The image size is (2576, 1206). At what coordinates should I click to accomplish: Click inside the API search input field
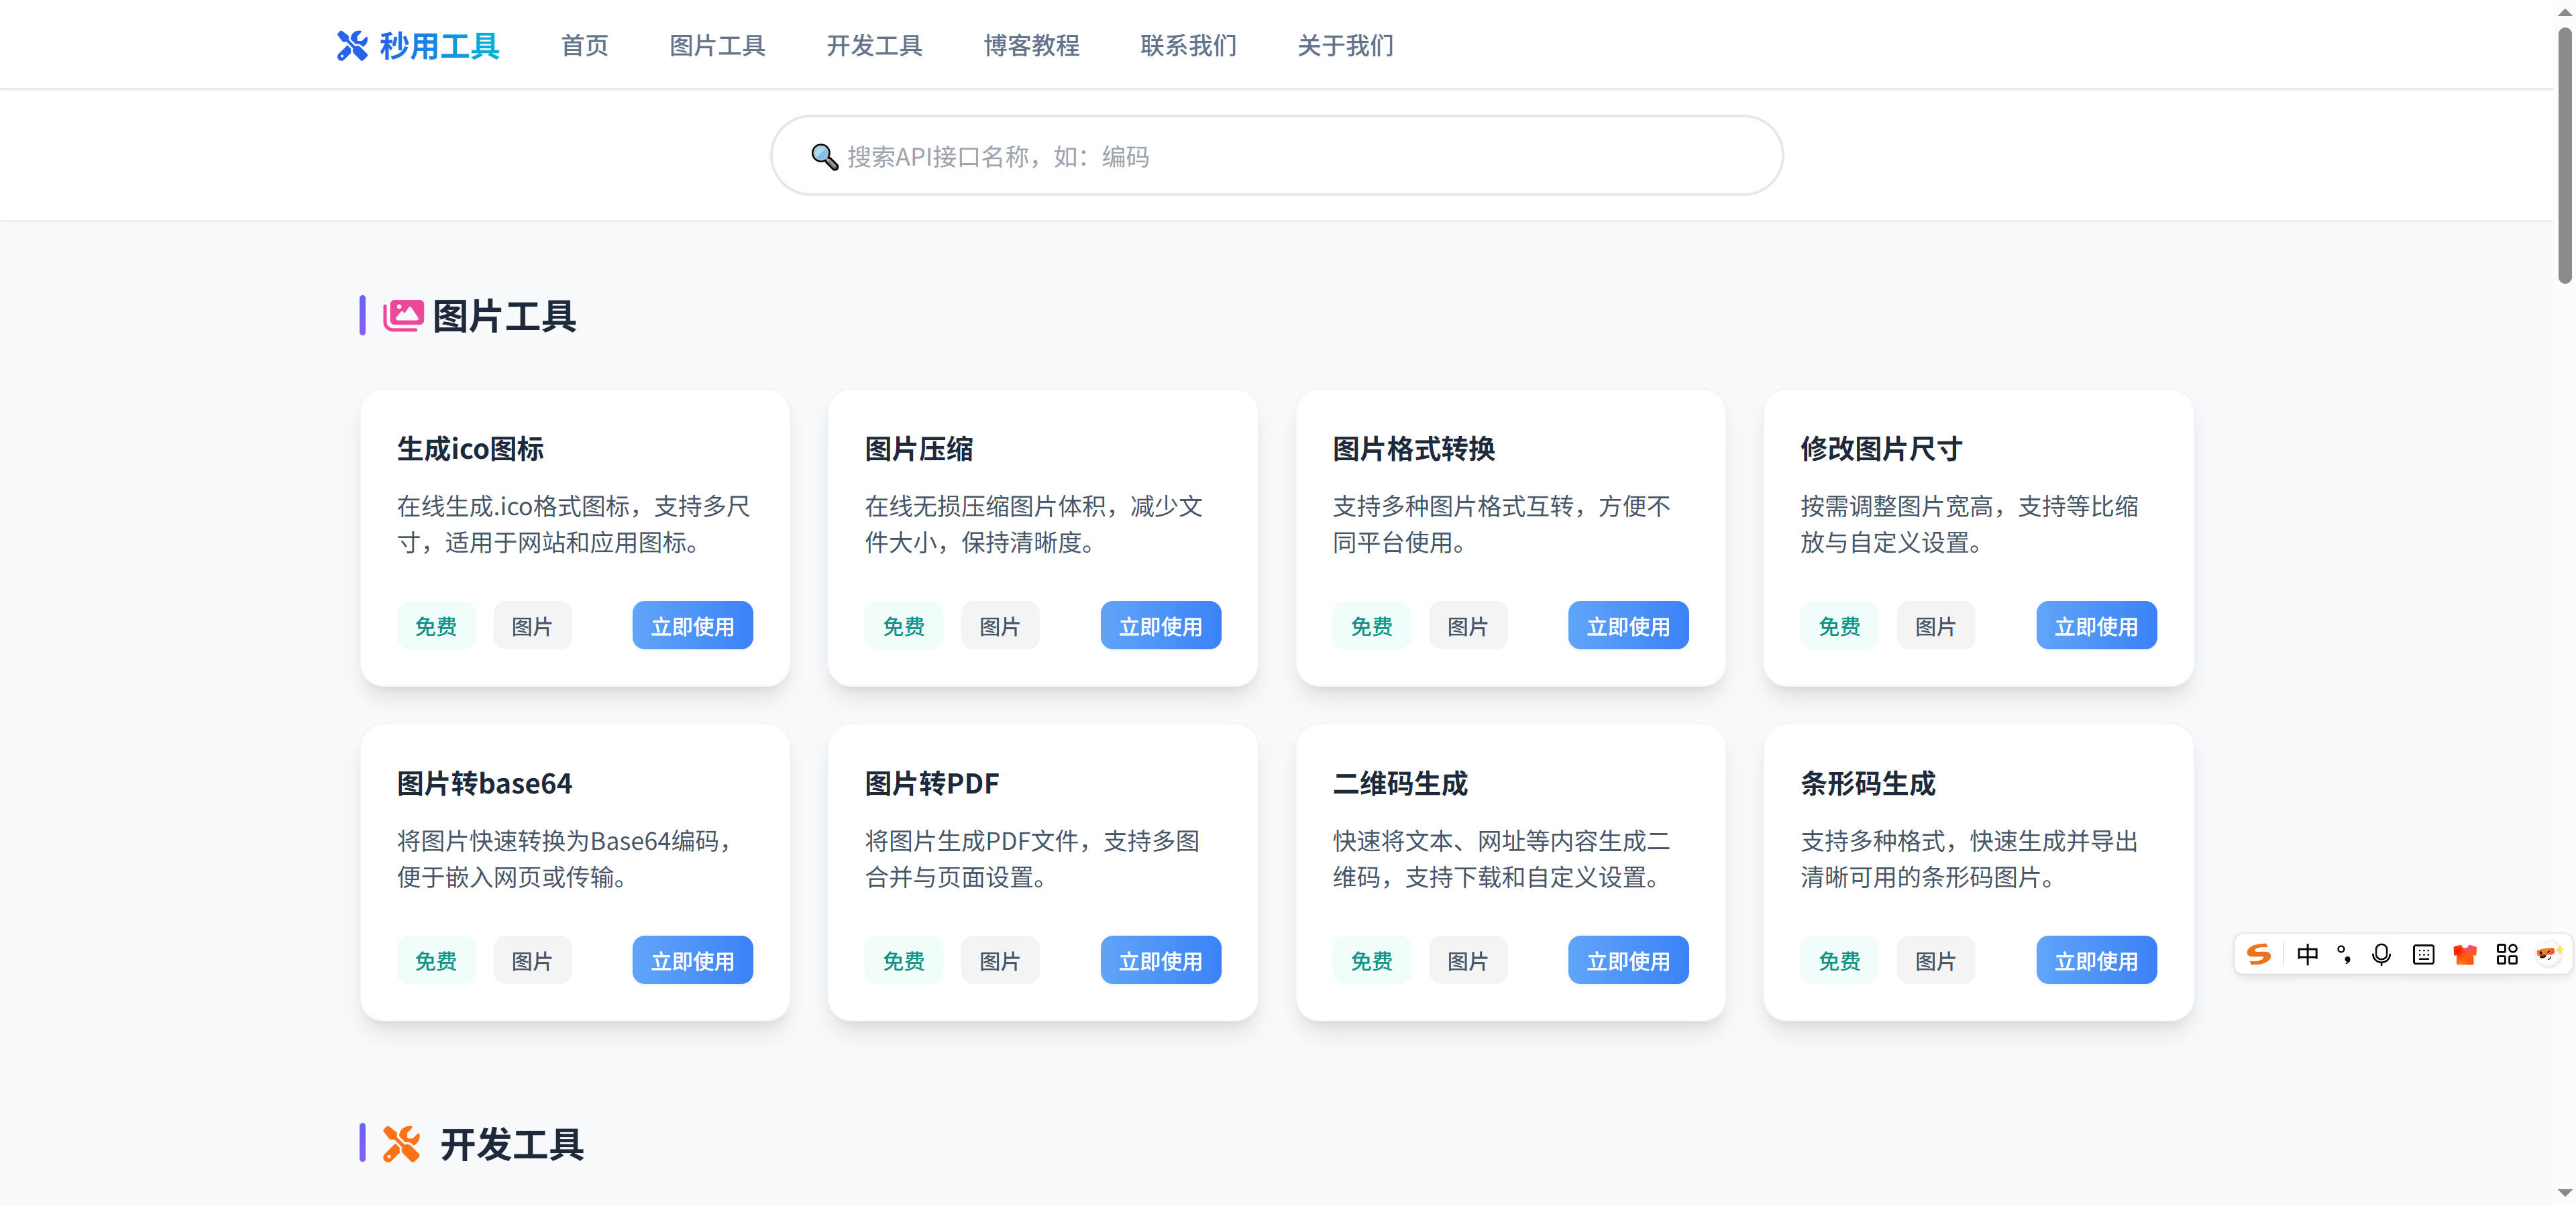tap(1275, 156)
